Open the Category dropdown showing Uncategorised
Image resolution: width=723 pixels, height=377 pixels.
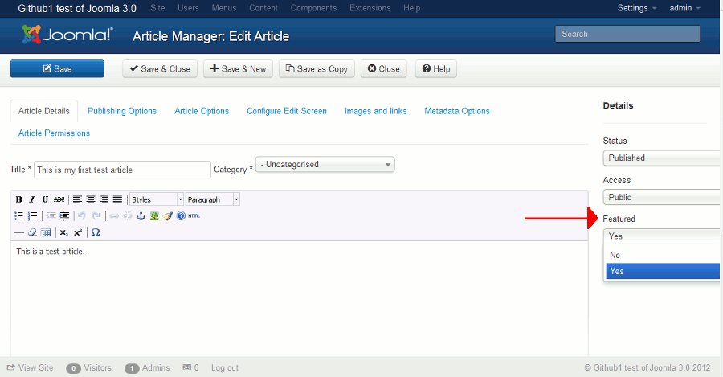325,165
